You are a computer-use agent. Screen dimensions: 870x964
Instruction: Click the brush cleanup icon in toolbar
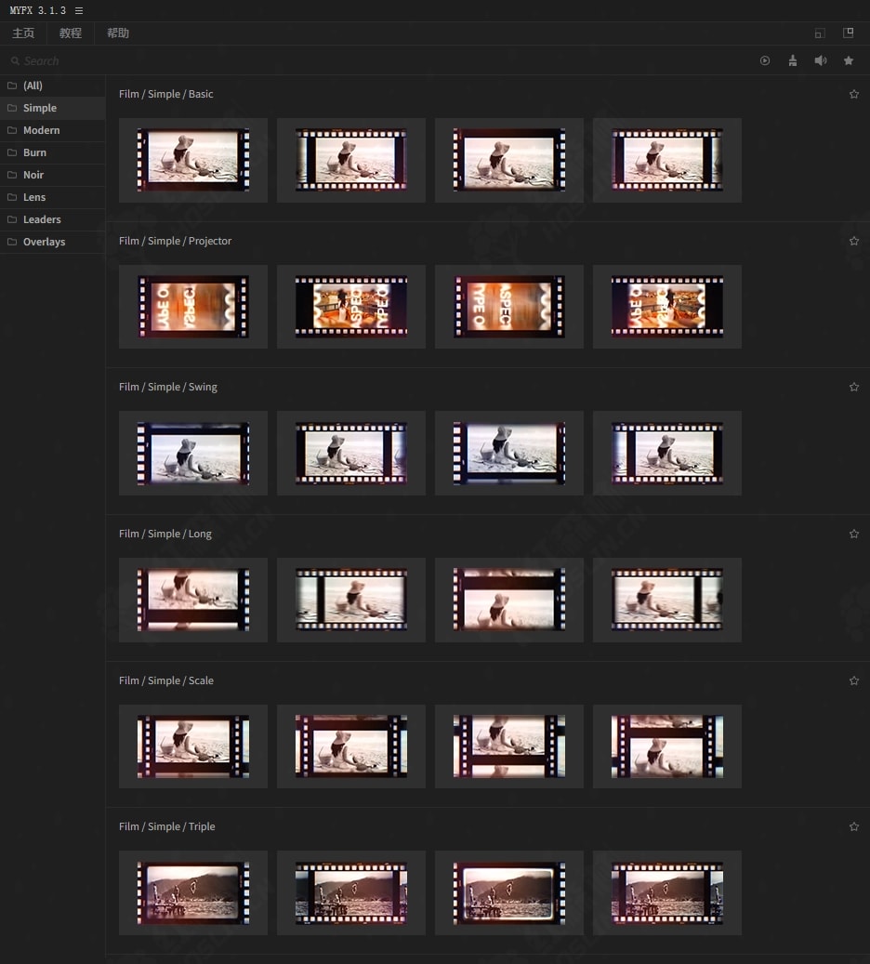[x=793, y=60]
